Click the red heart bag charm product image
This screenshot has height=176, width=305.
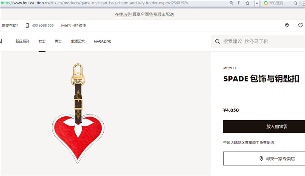78,114
